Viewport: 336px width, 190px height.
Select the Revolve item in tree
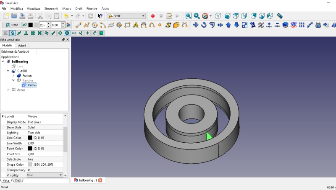pyautogui.click(x=28, y=80)
